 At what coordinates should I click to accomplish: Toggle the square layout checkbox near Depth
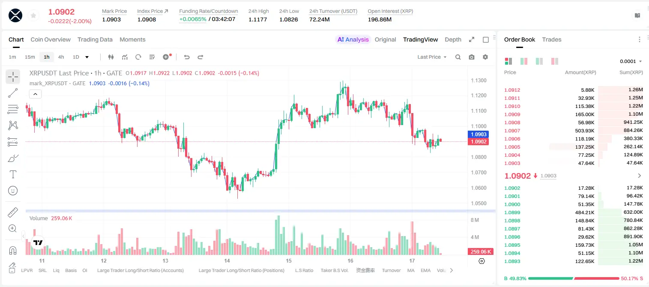486,39
